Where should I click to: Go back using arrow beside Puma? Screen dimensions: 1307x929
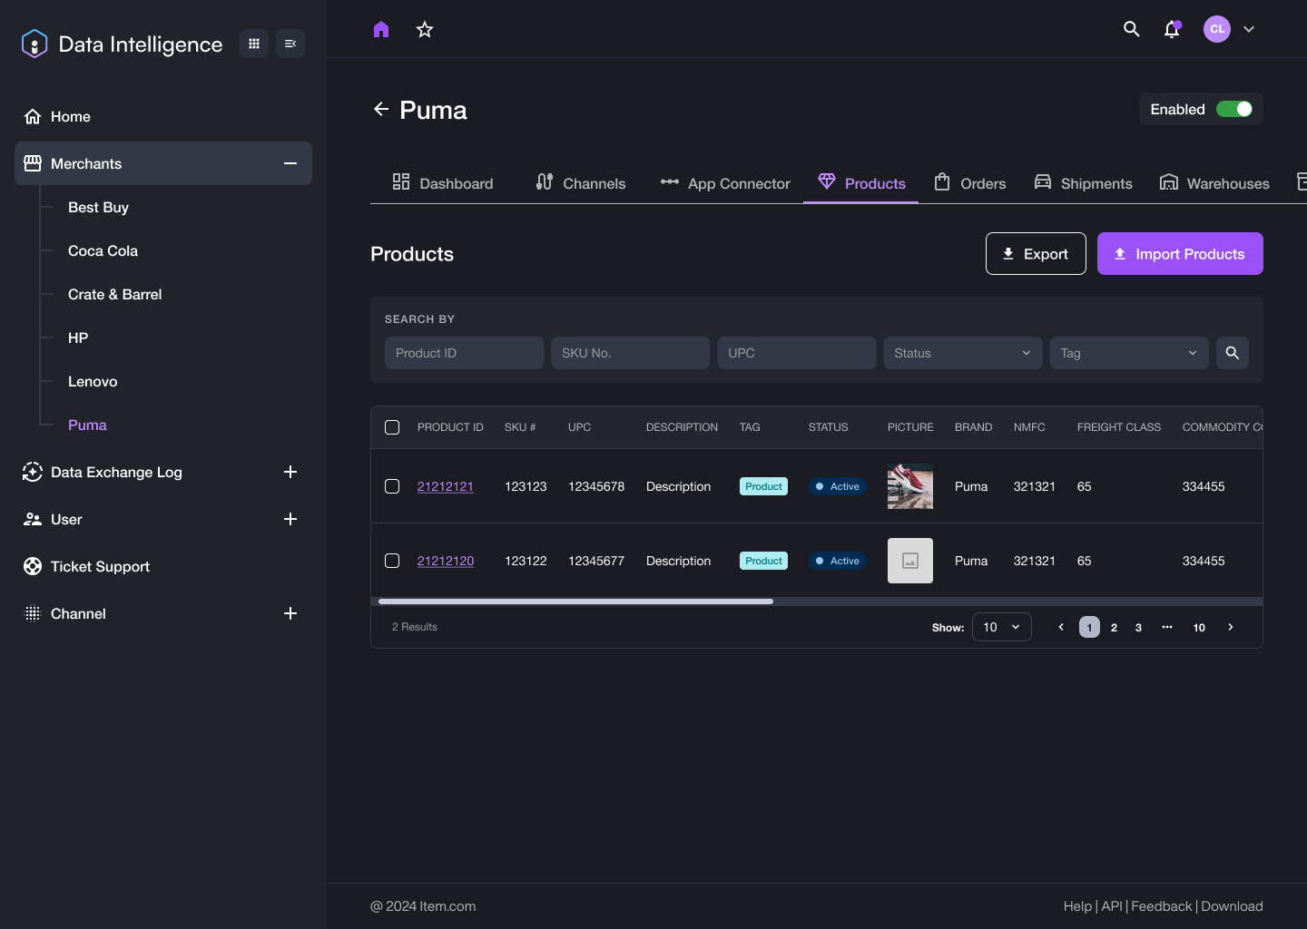[381, 109]
